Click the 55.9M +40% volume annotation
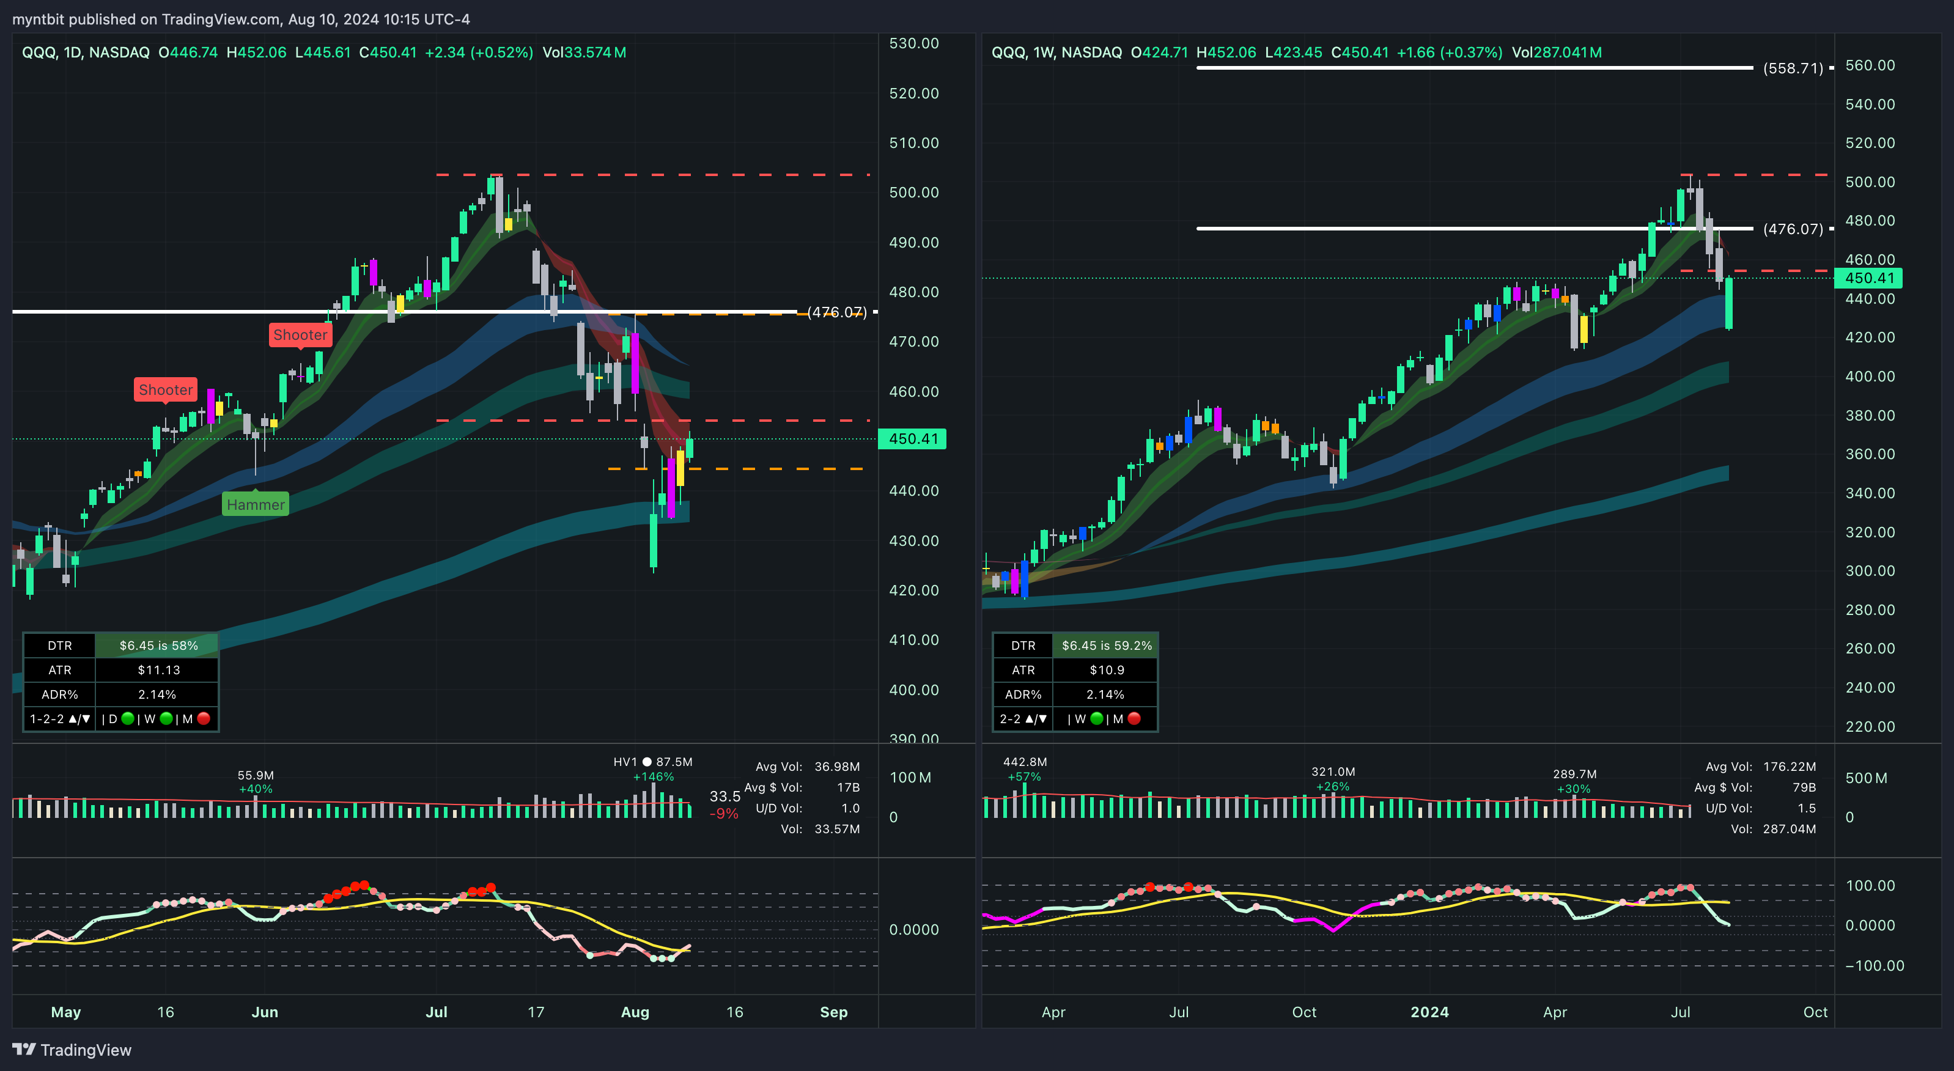The height and width of the screenshot is (1071, 1954). [256, 782]
